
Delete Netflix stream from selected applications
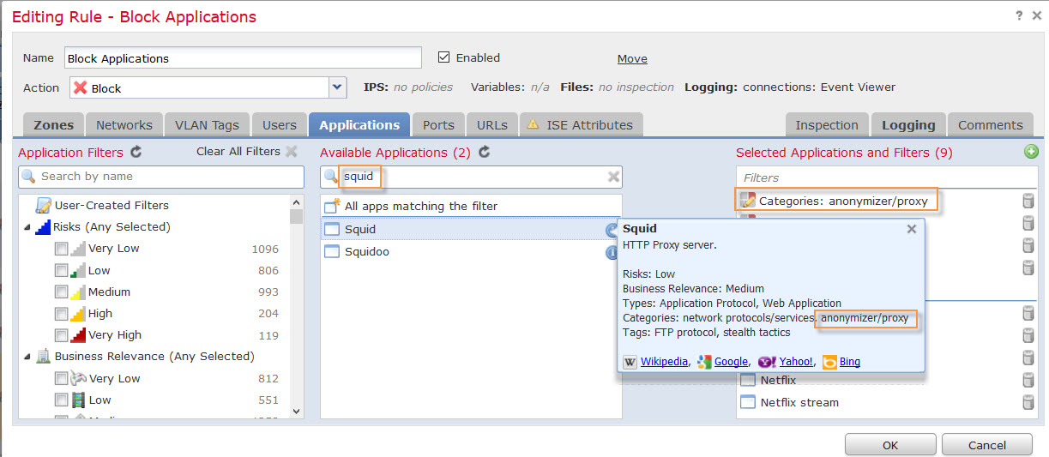click(x=1028, y=402)
